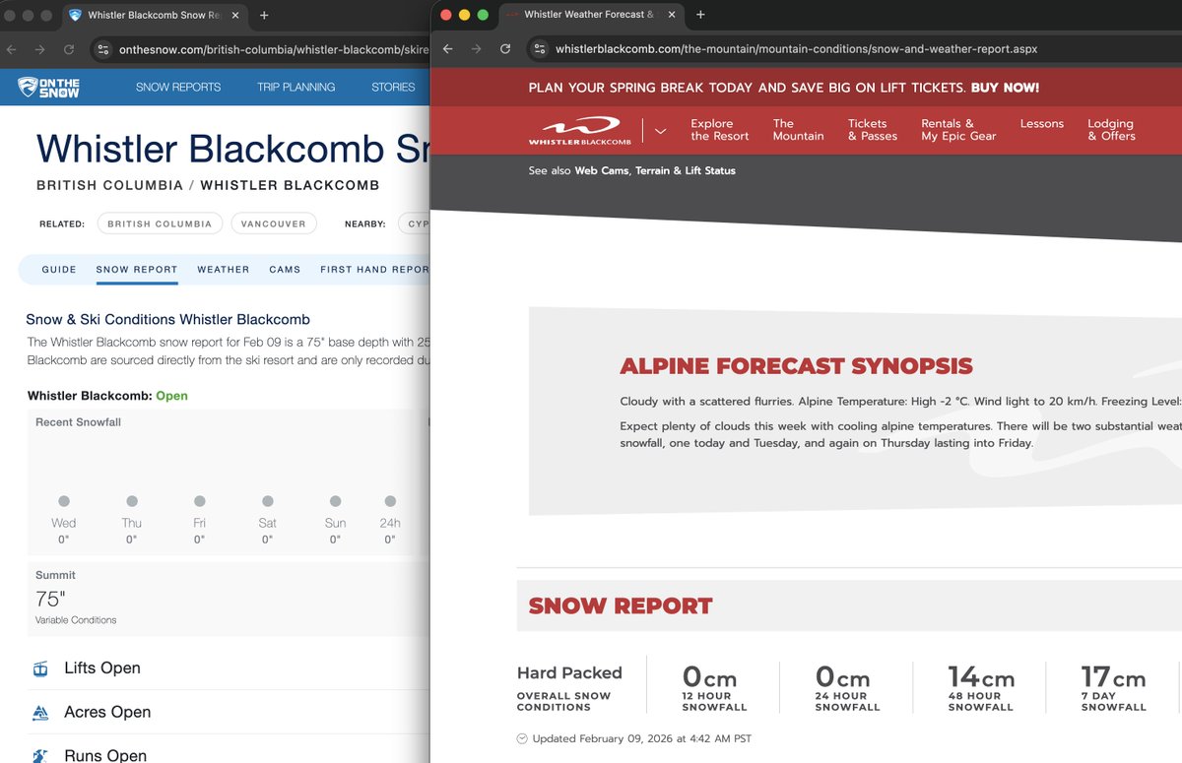Select the VANCOUVER related chip

pyautogui.click(x=274, y=223)
